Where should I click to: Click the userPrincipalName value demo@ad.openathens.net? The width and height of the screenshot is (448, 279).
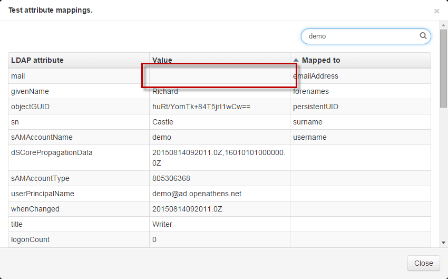(197, 194)
